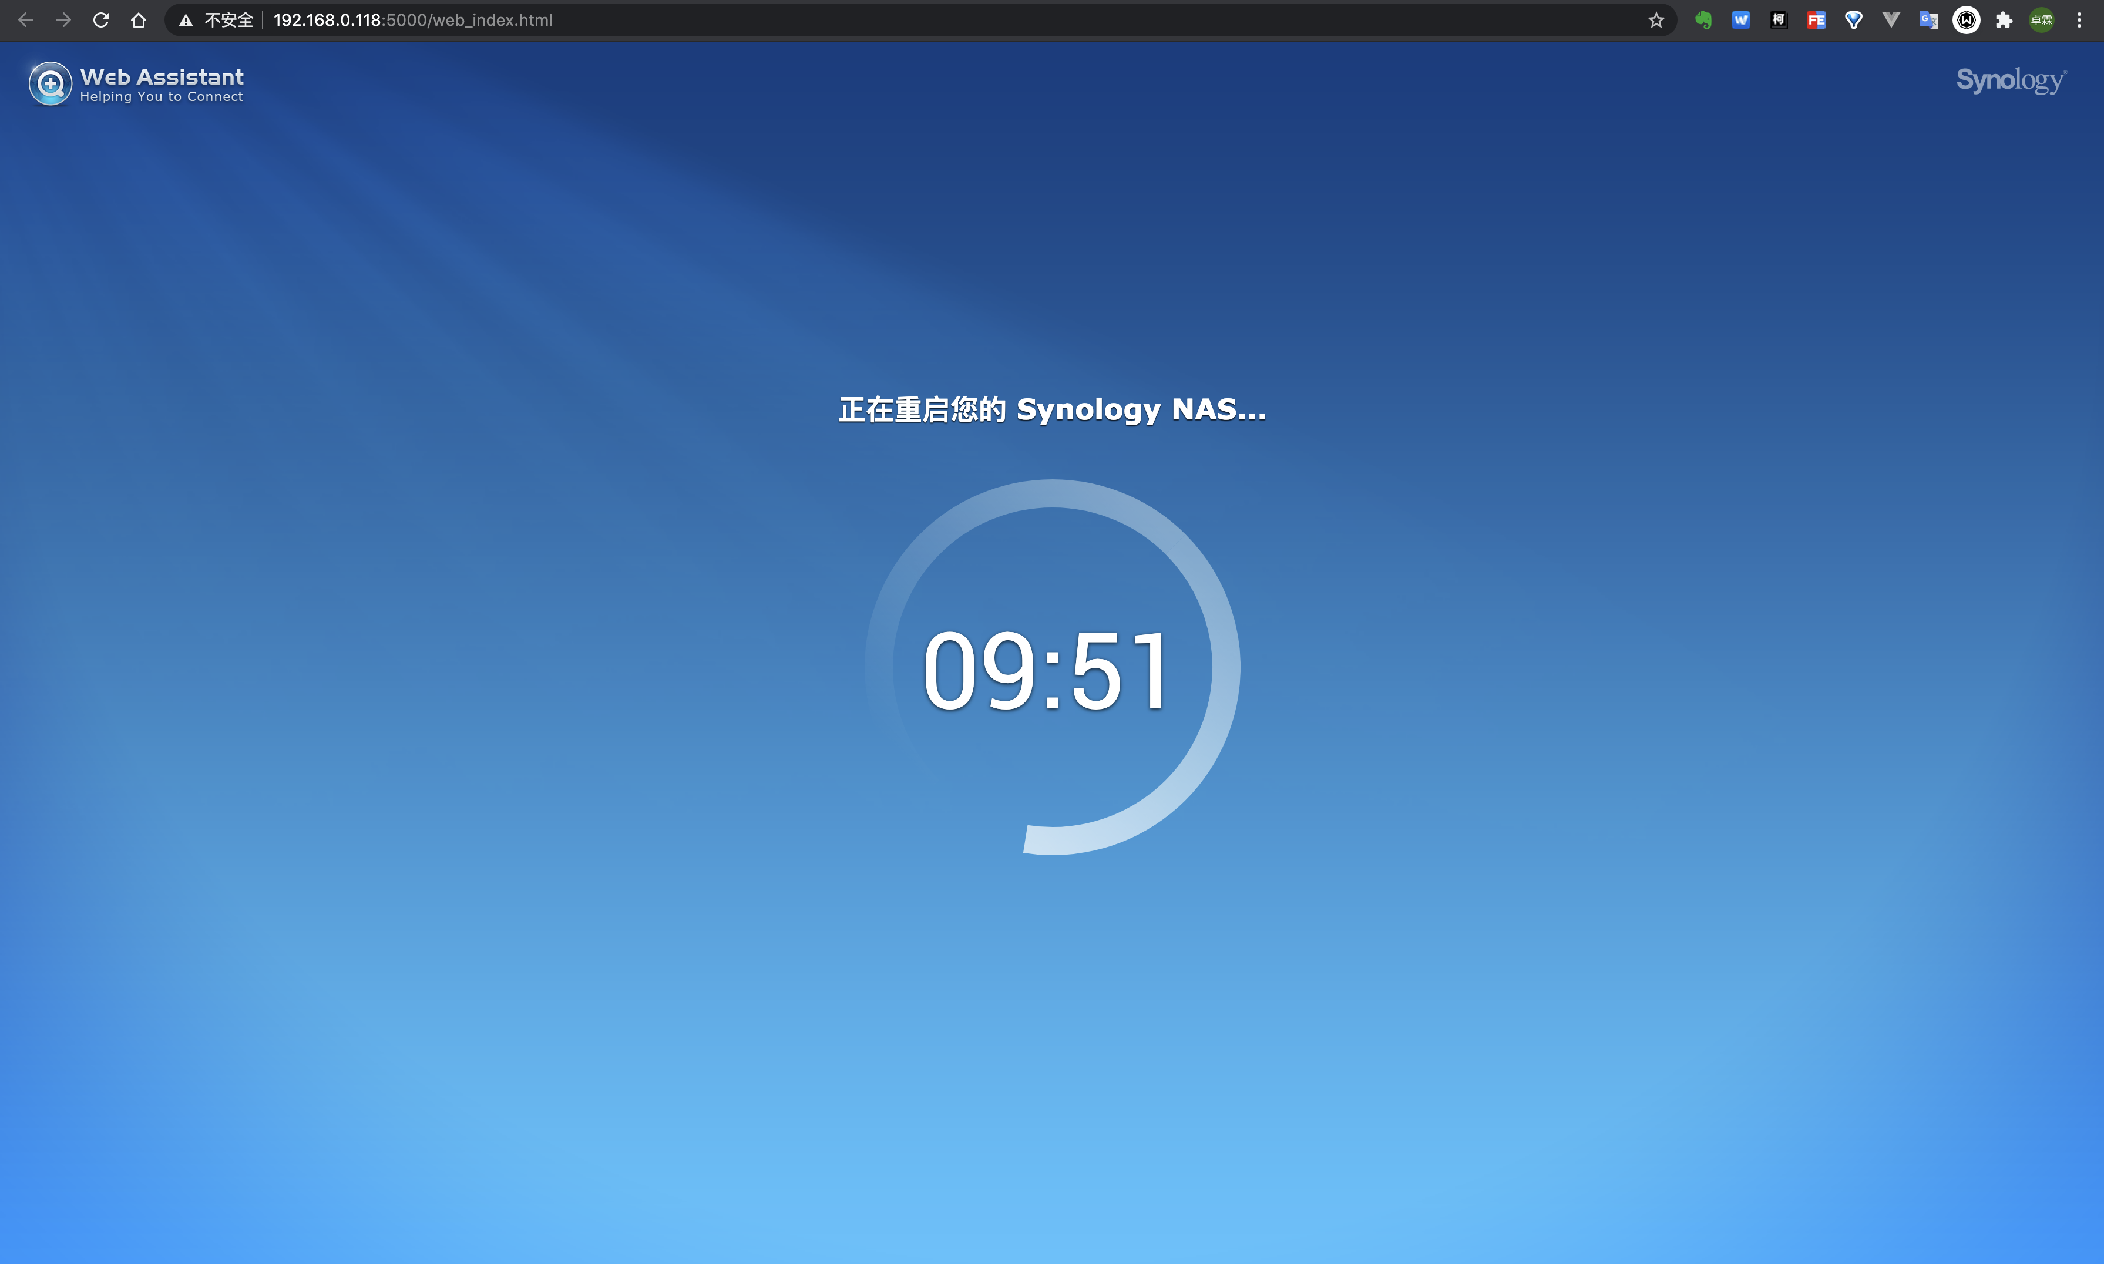Screen dimensions: 2104x1264
Task: Open the black 柯 extension icon
Action: tap(1778, 19)
